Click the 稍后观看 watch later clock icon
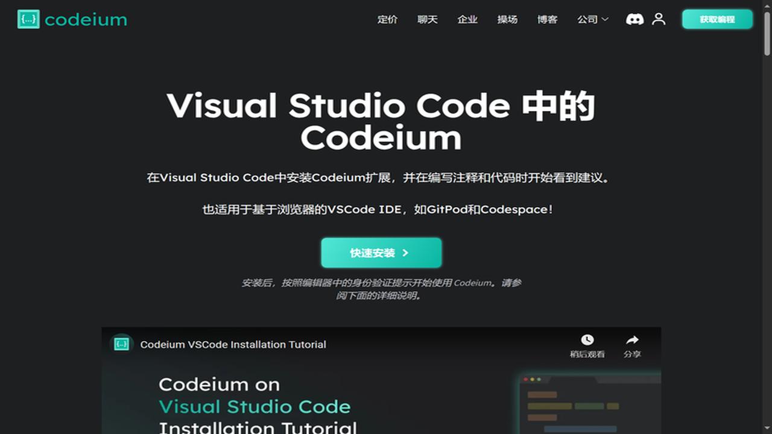This screenshot has height=434, width=772. 587,340
